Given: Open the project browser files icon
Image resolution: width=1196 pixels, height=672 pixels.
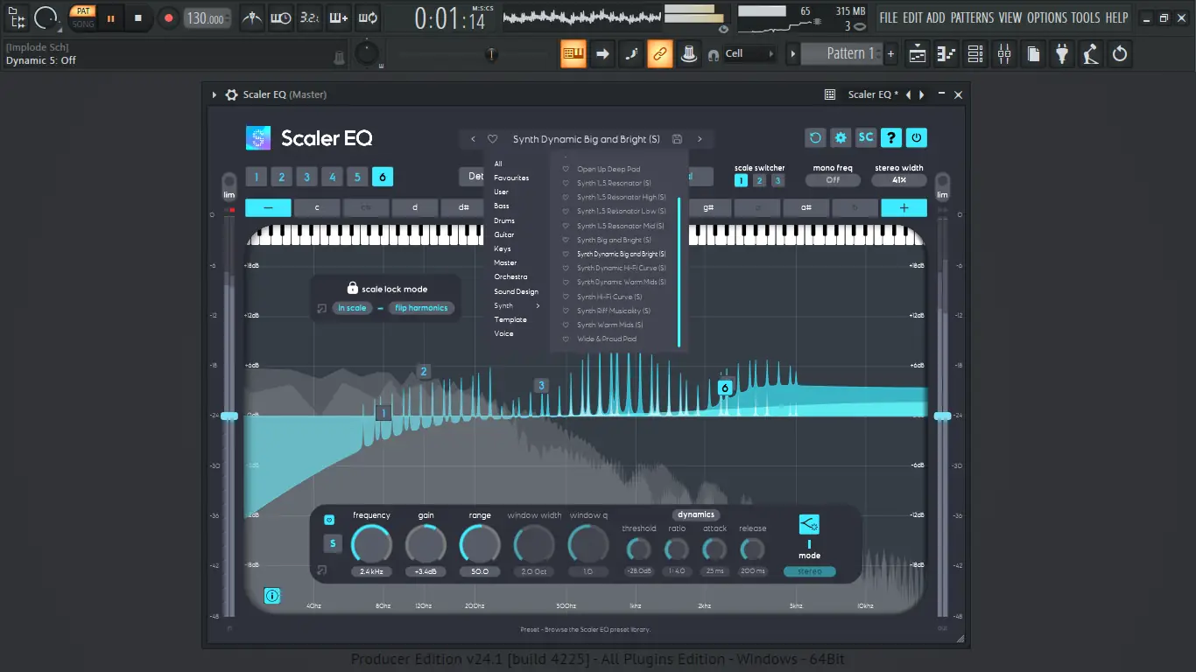Looking at the screenshot, I should [1033, 54].
